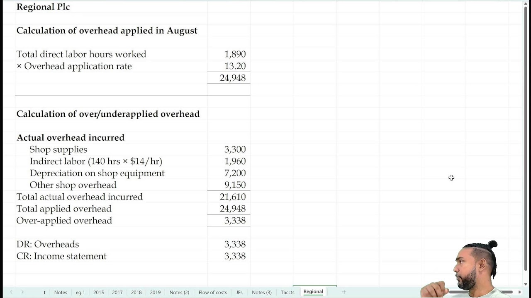Click 'Over-applied overhead' label
The image size is (531, 298).
click(64, 221)
